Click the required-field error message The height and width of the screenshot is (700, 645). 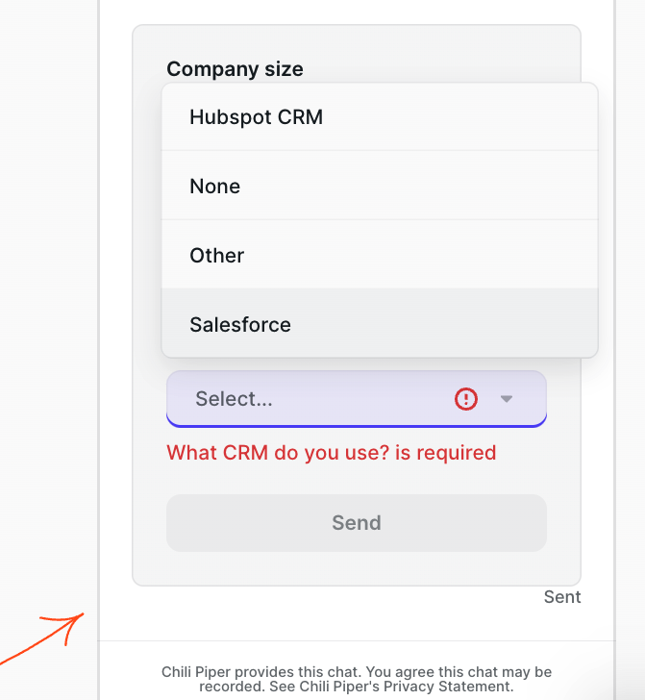[332, 453]
